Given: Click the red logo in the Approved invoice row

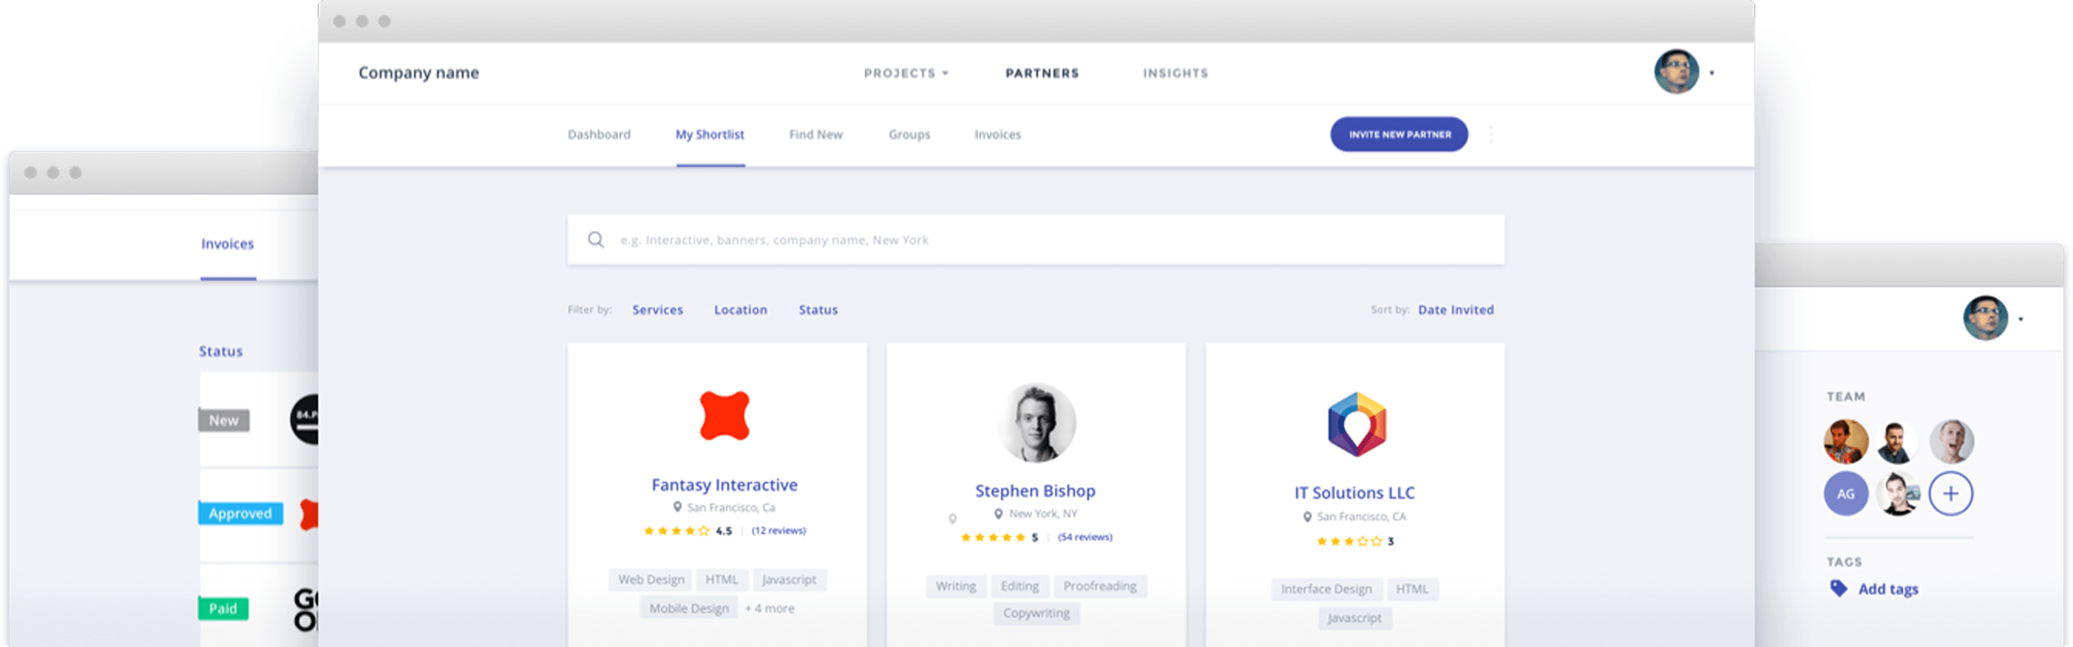Looking at the screenshot, I should 309,514.
